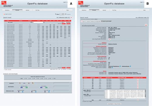Click the SIB logo in panel A
Image resolution: width=152 pixels, height=106 pixels.
click(x=4, y=3)
